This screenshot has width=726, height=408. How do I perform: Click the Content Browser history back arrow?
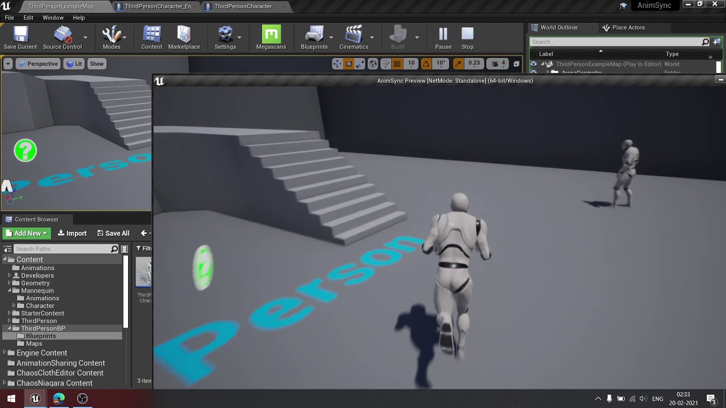coord(144,233)
